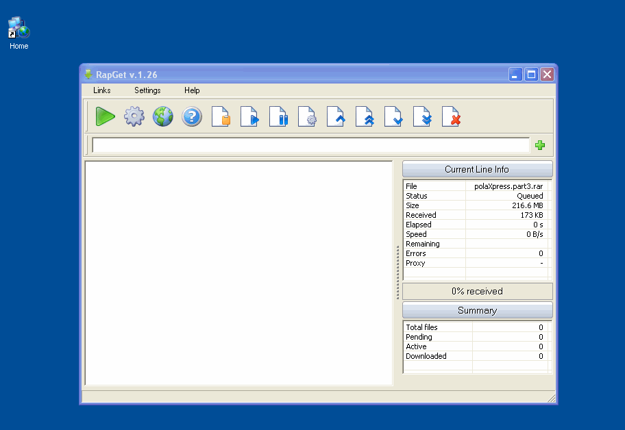The width and height of the screenshot is (625, 430).
Task: Click the File row label
Action: tap(411, 186)
